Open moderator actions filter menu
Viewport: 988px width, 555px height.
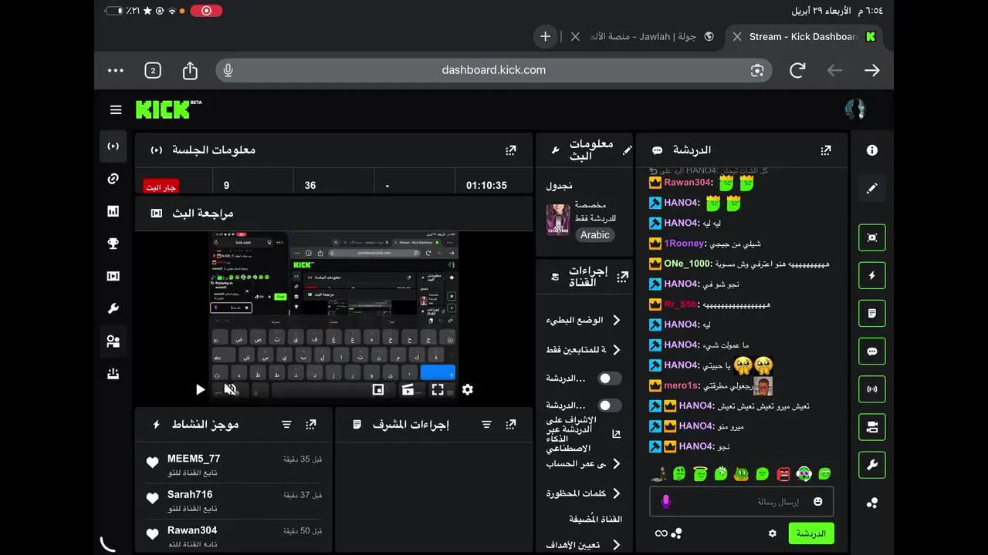pyautogui.click(x=486, y=425)
